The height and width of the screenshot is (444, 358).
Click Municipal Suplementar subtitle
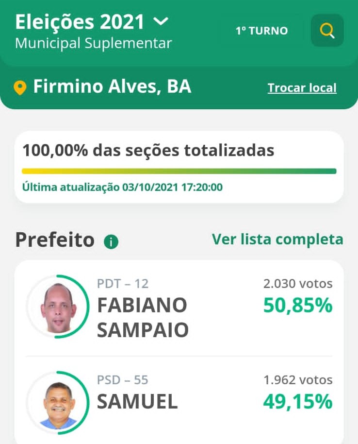(94, 44)
